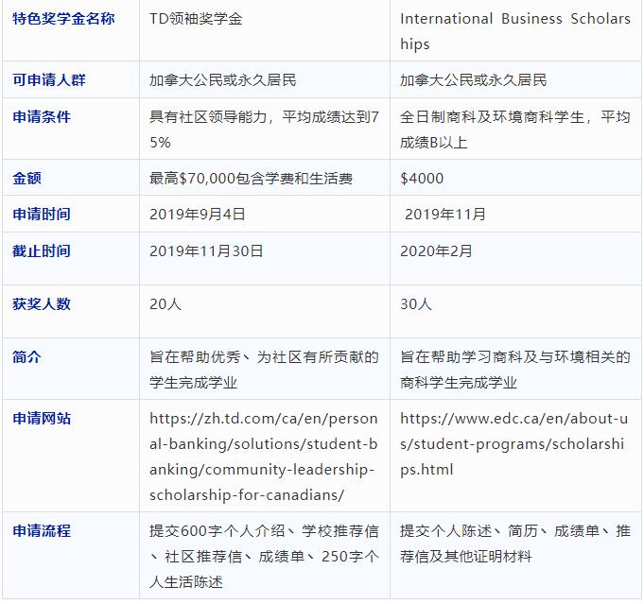644x604 pixels.
Task: Click the 特色奖学金名称 header cell
Action: point(63,19)
